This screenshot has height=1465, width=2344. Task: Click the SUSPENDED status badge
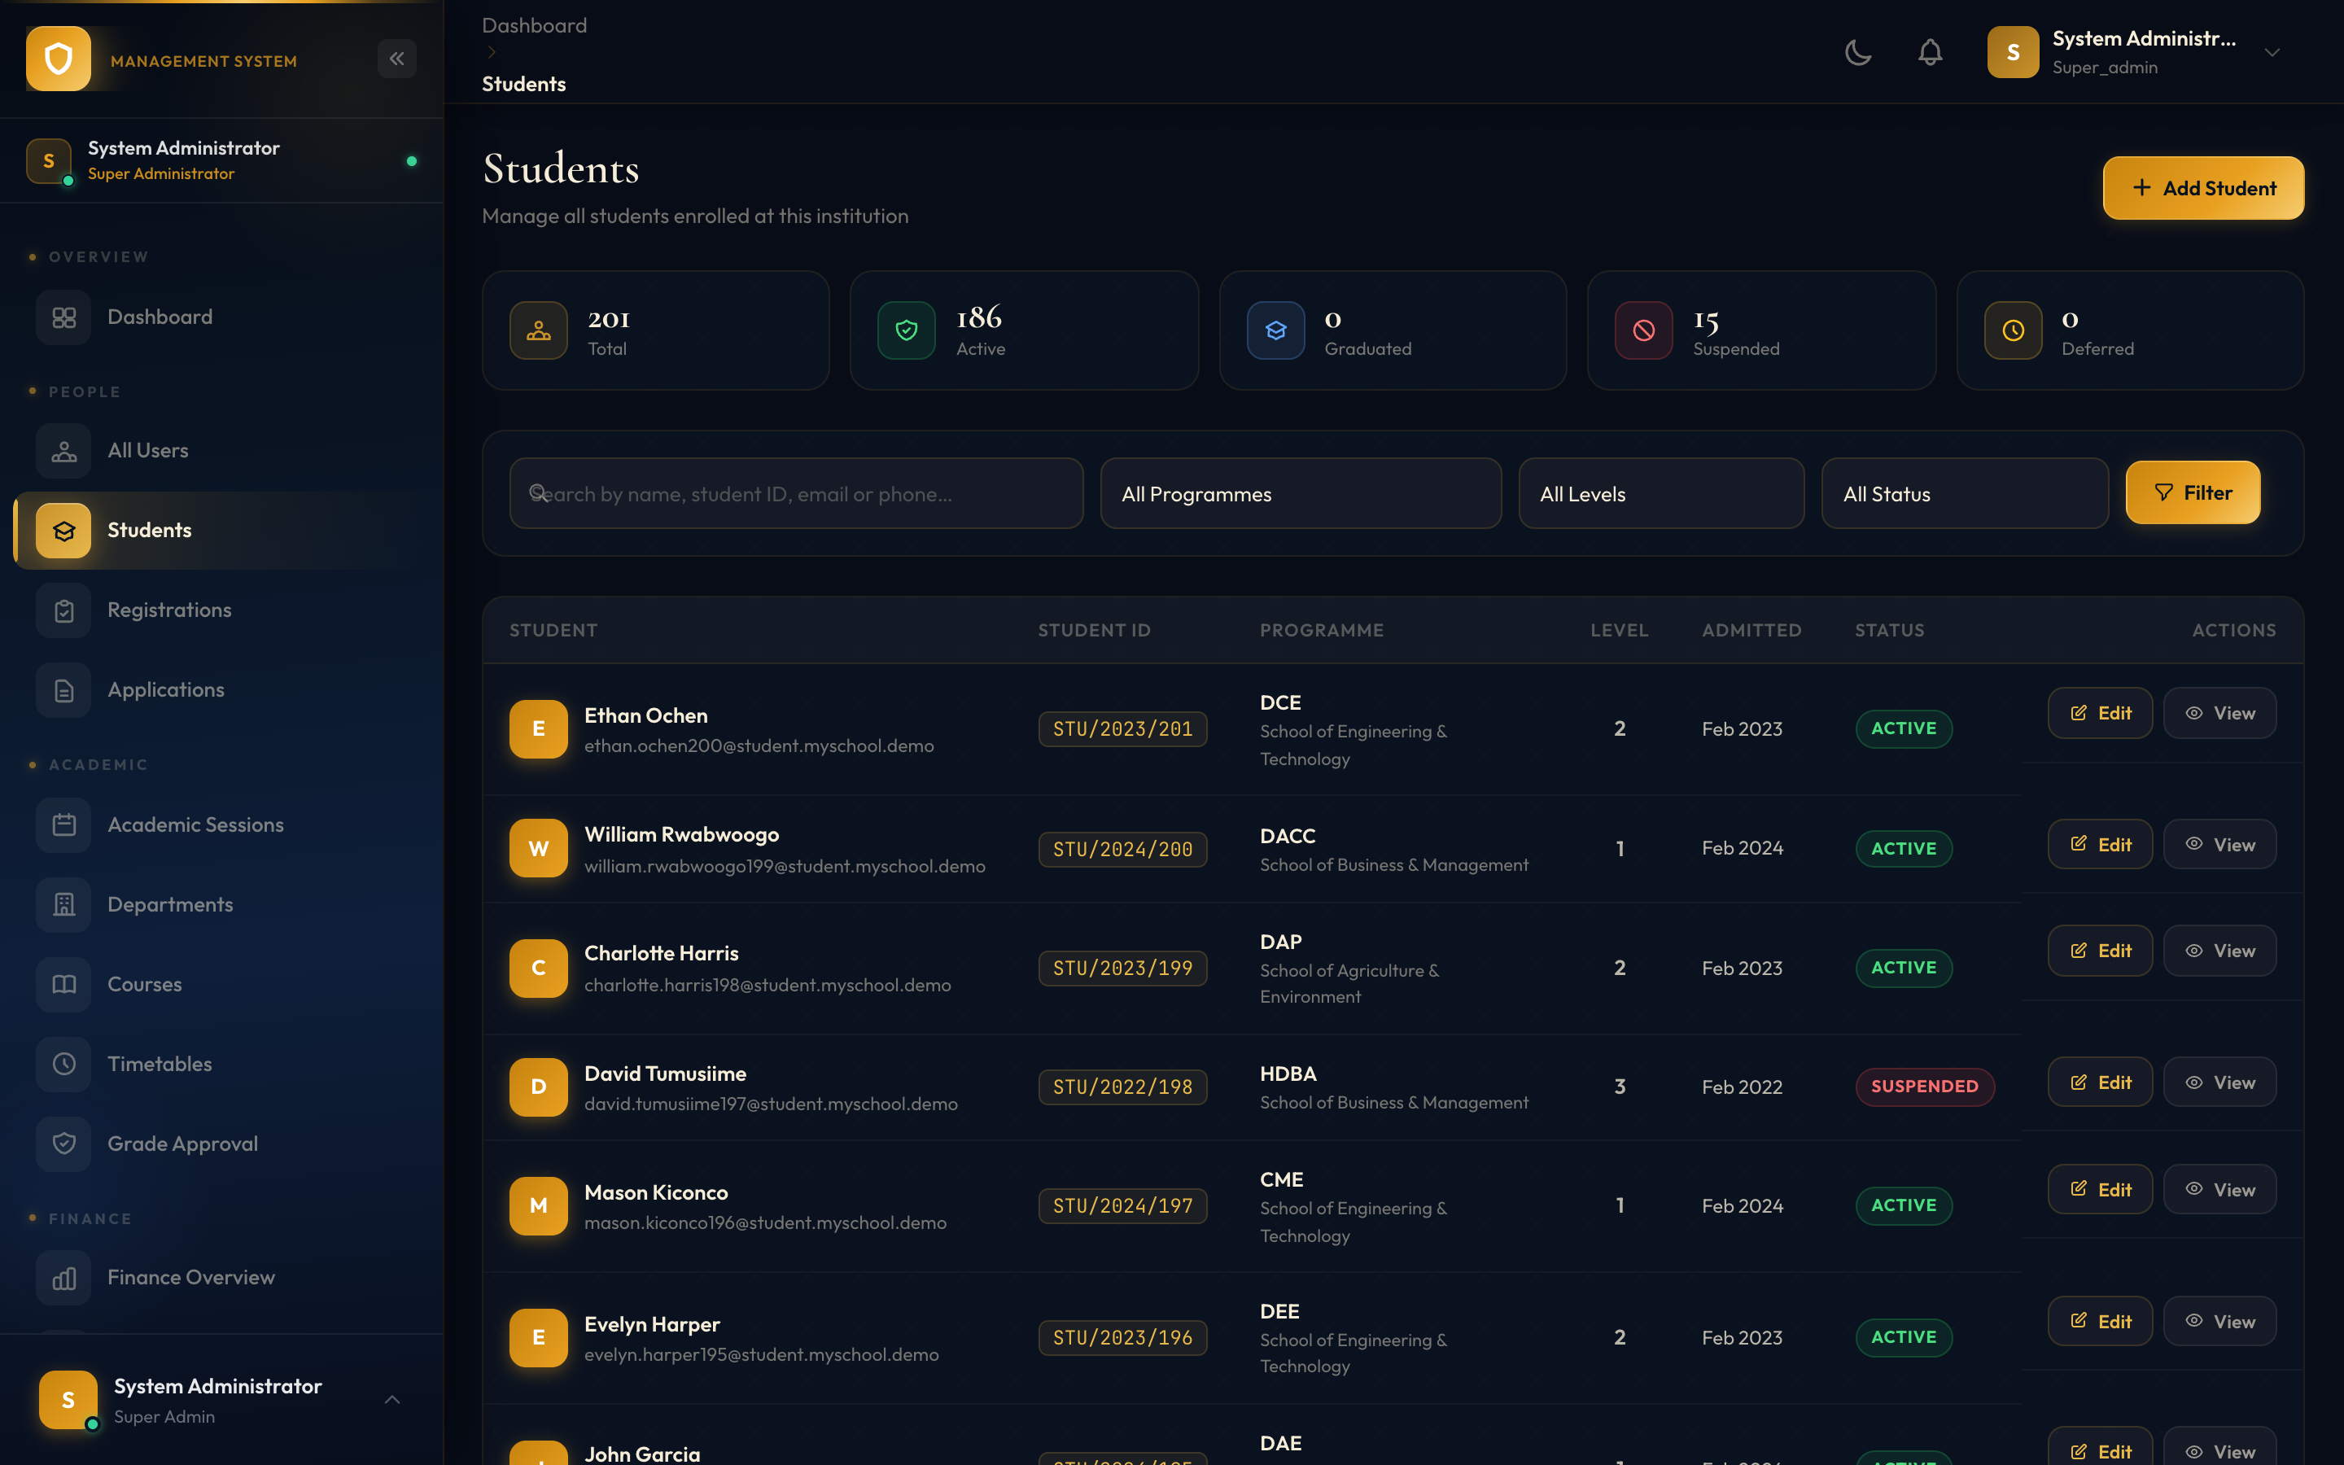point(1924,1087)
